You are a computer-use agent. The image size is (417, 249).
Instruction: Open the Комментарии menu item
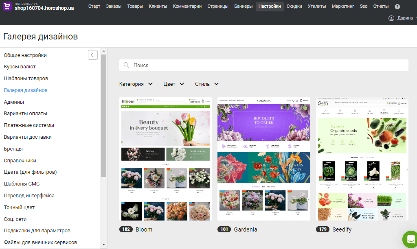point(187,6)
